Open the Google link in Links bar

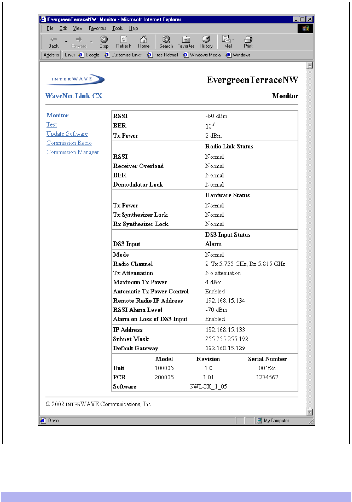[x=89, y=55]
